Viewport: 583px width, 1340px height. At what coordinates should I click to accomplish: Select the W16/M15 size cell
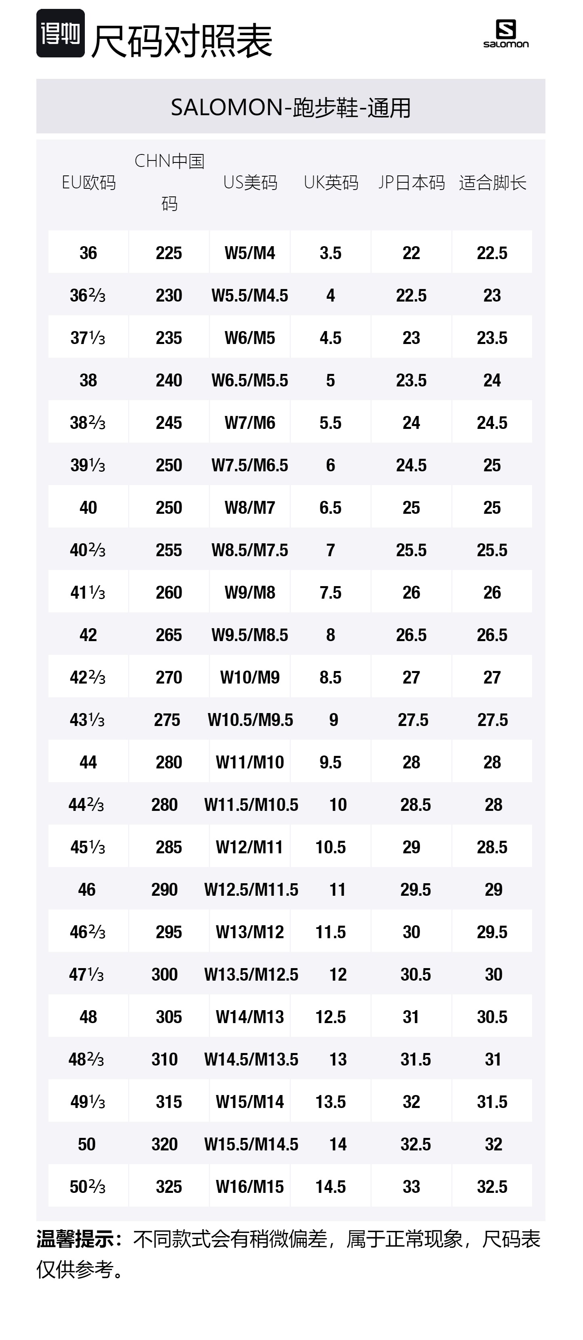tap(250, 1186)
